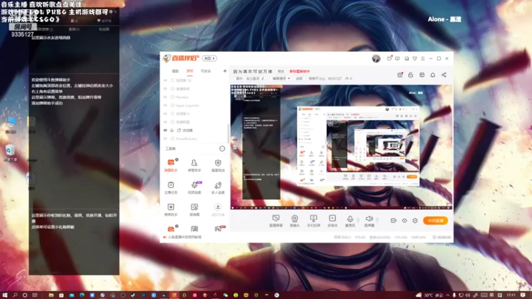Viewport: 532px width, 299px height.
Task: Toggle visibility of the 英雄联盟 source
Action: [x=166, y=122]
